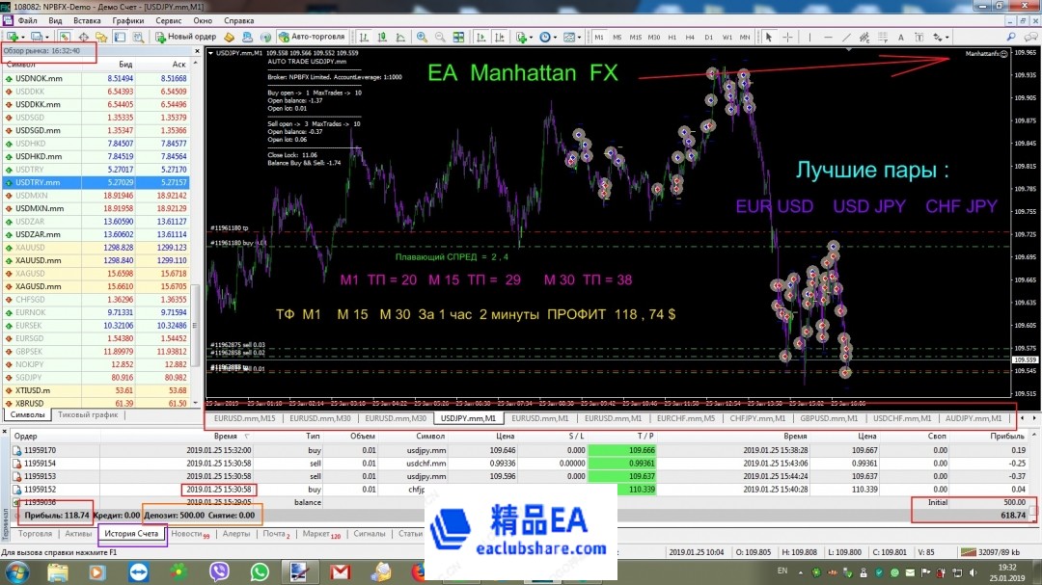Select the Draw Trendline tool
Viewport: 1042px width, 585px height.
(x=846, y=37)
